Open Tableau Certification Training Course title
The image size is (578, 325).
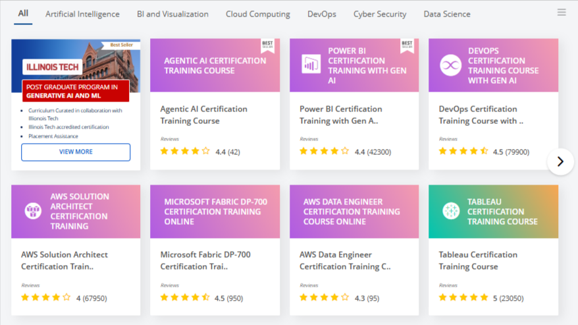tap(478, 260)
